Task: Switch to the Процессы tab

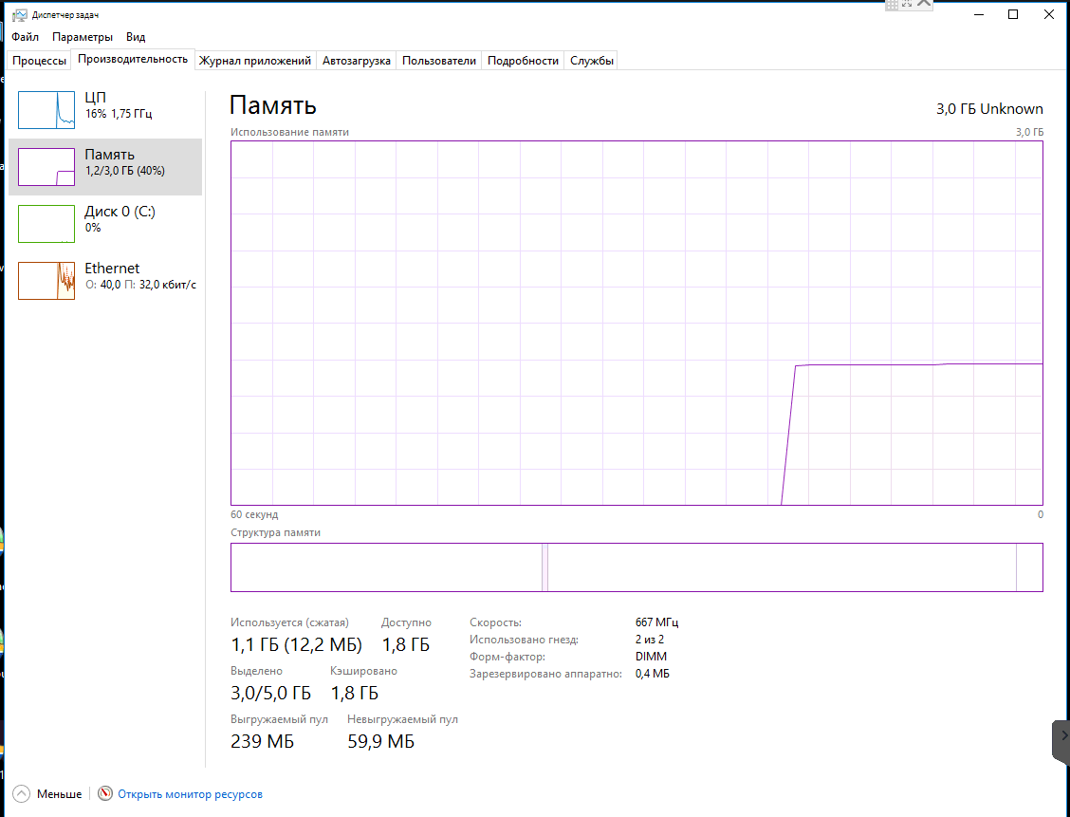Action: tap(40, 61)
